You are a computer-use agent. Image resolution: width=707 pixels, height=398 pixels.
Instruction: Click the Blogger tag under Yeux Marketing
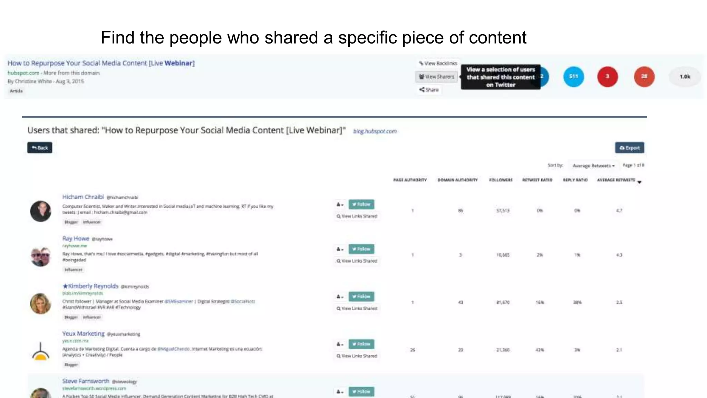(71, 364)
